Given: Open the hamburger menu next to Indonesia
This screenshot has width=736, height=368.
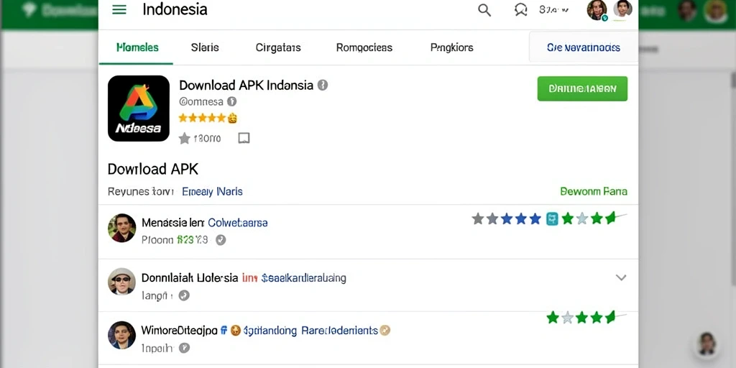Looking at the screenshot, I should pos(119,10).
